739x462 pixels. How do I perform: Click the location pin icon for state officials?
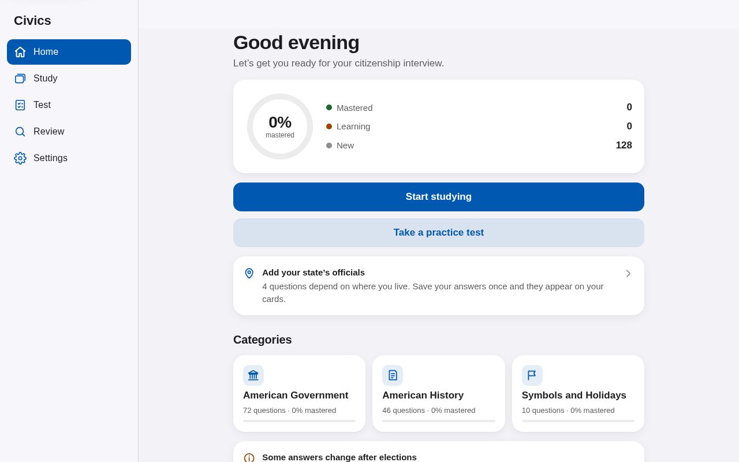click(249, 273)
